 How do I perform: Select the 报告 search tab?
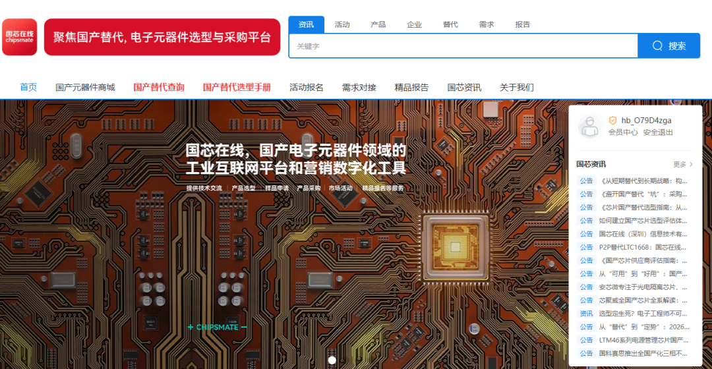(x=522, y=24)
